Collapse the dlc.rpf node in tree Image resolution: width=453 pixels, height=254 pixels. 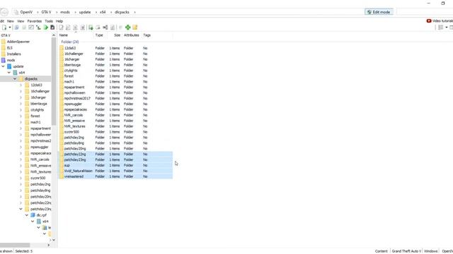tap(27, 215)
